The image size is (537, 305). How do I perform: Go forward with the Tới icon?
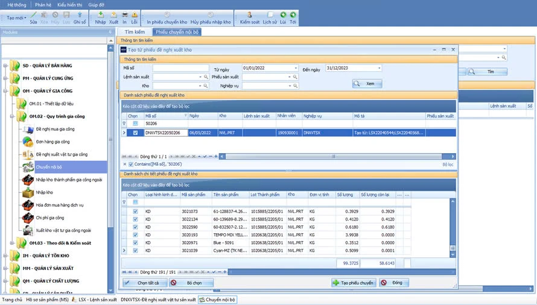[293, 14]
